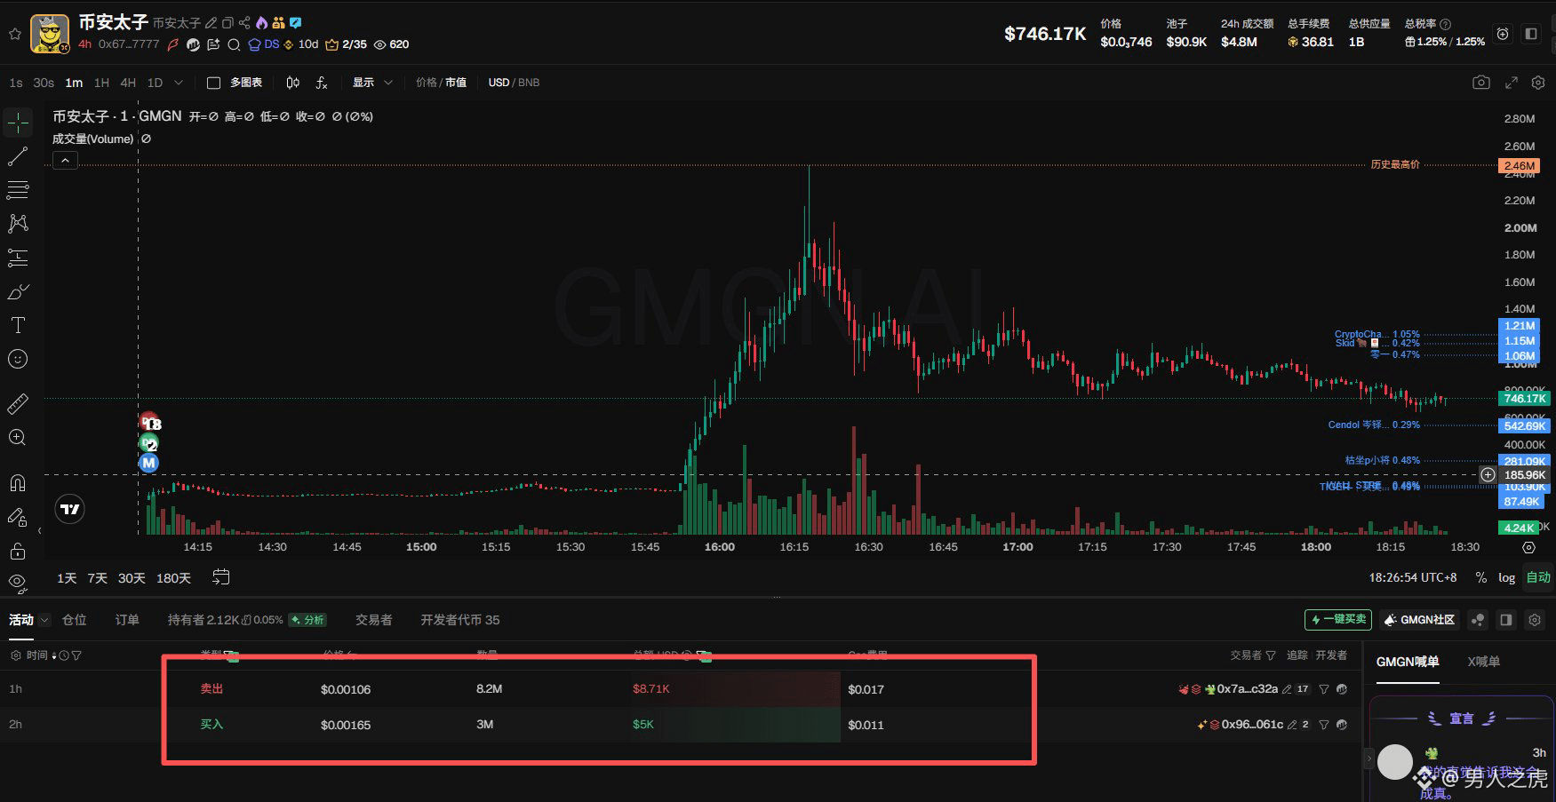Click the purple flame icon in the header

[261, 23]
